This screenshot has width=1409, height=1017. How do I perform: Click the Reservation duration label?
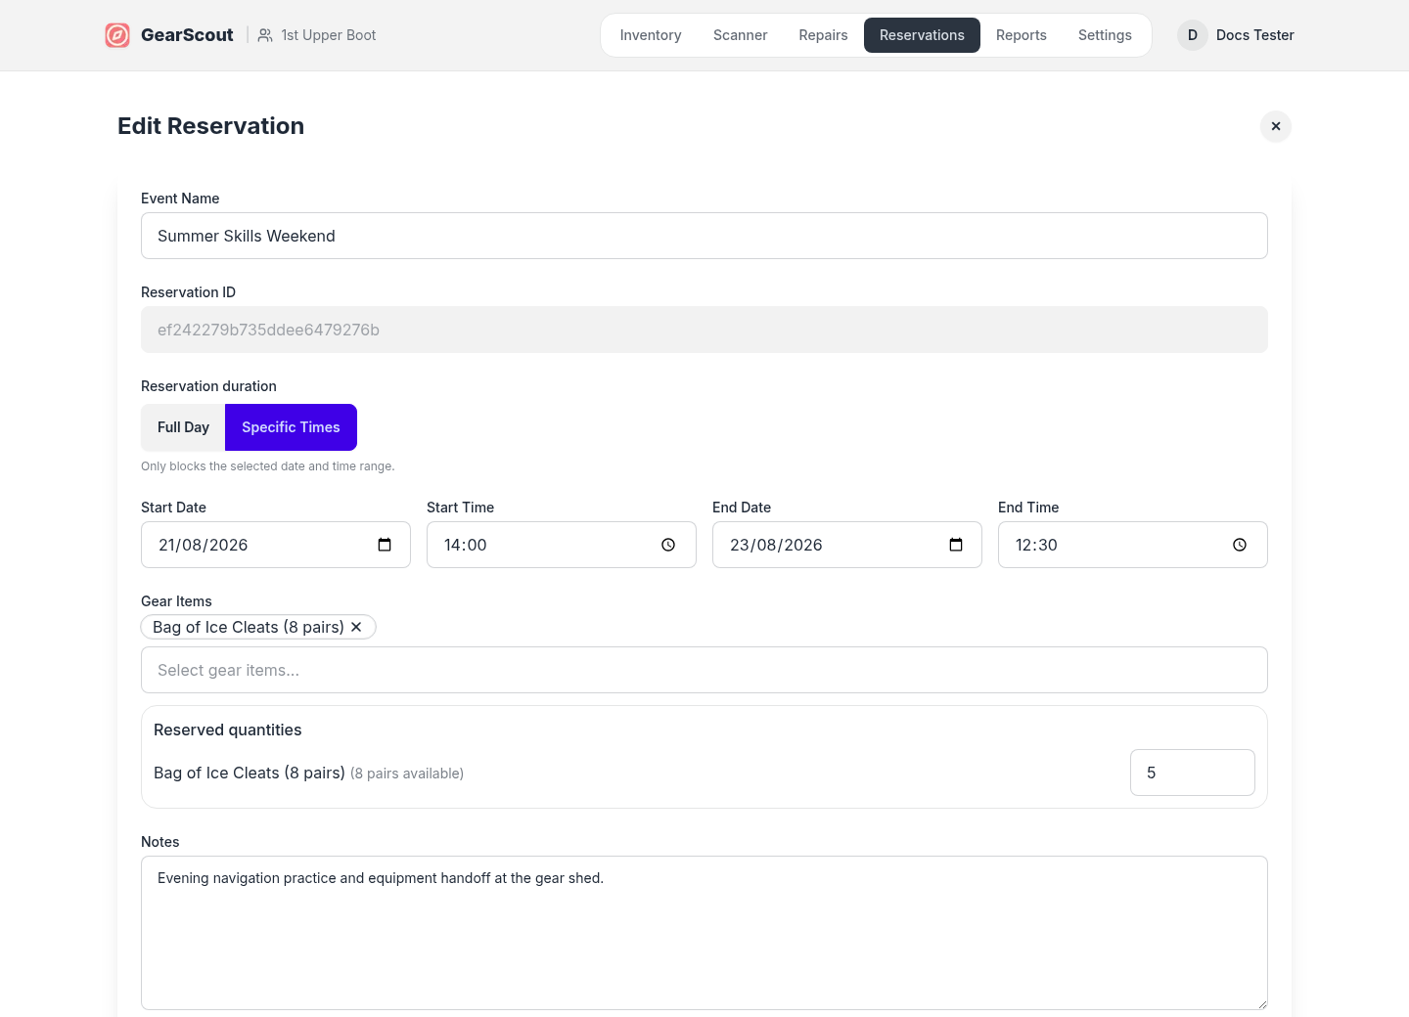click(x=208, y=386)
